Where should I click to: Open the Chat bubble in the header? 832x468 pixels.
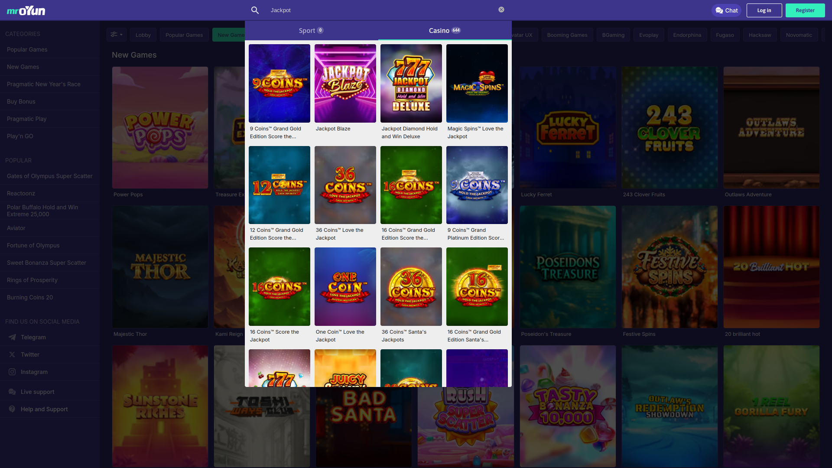726,10
